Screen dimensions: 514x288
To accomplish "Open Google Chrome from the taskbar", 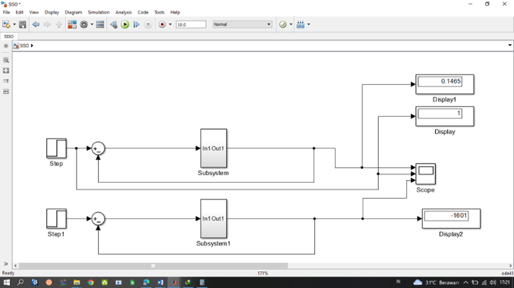I will tap(90, 282).
